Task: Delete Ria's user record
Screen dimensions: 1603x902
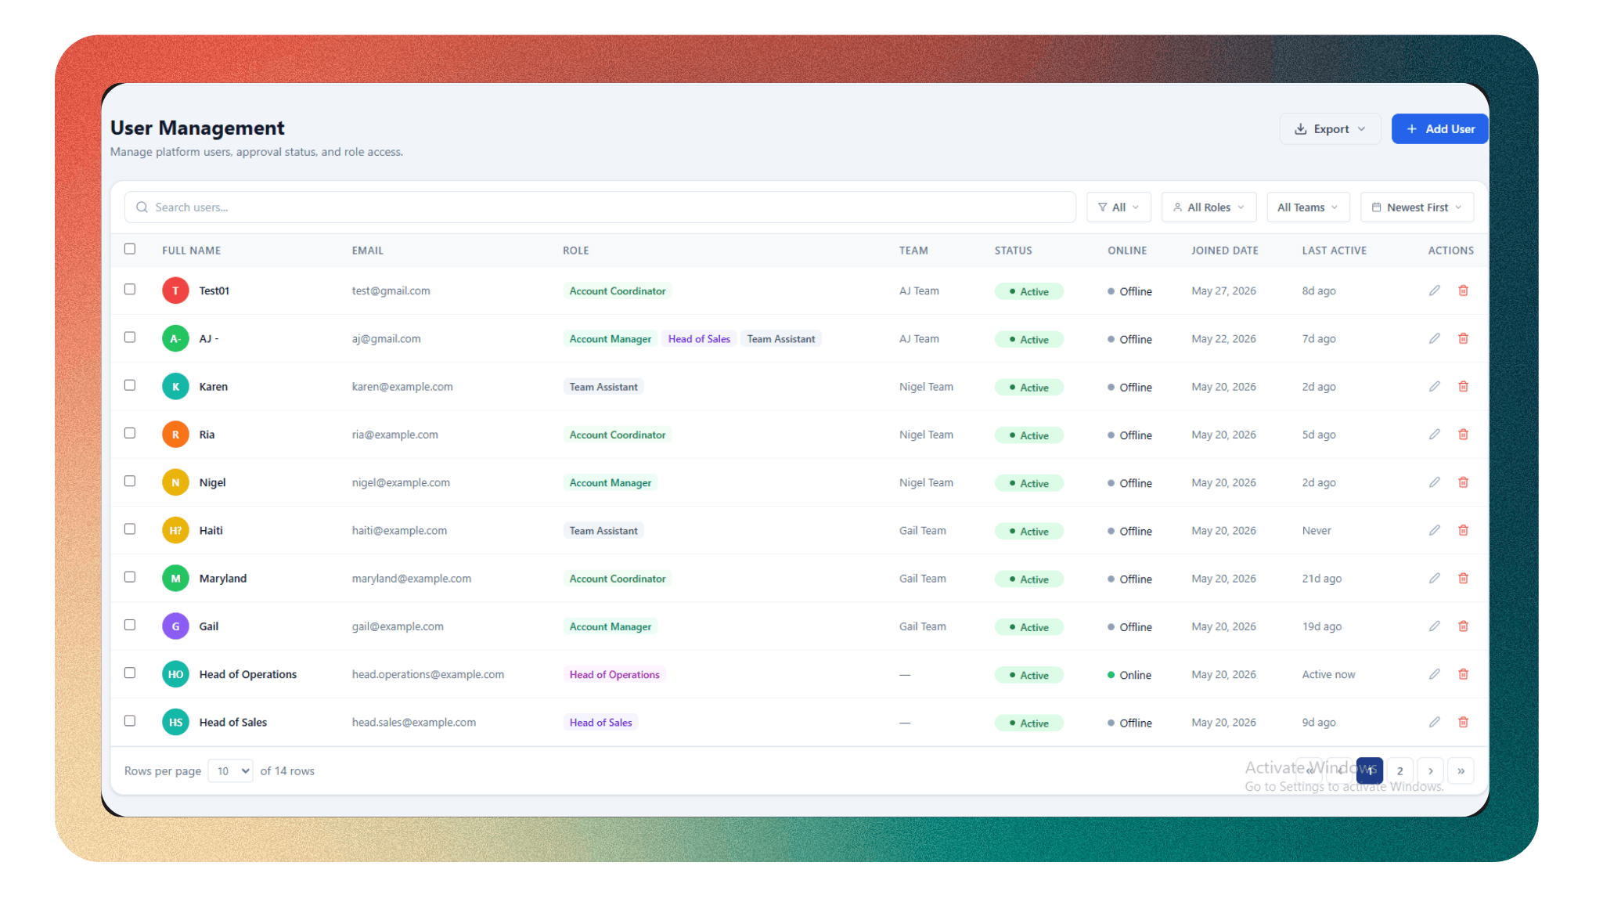Action: [x=1463, y=435]
